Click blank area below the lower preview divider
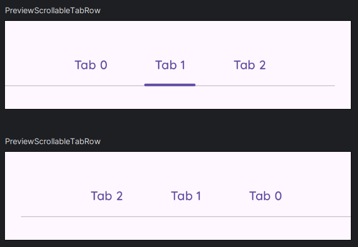 click(176, 229)
